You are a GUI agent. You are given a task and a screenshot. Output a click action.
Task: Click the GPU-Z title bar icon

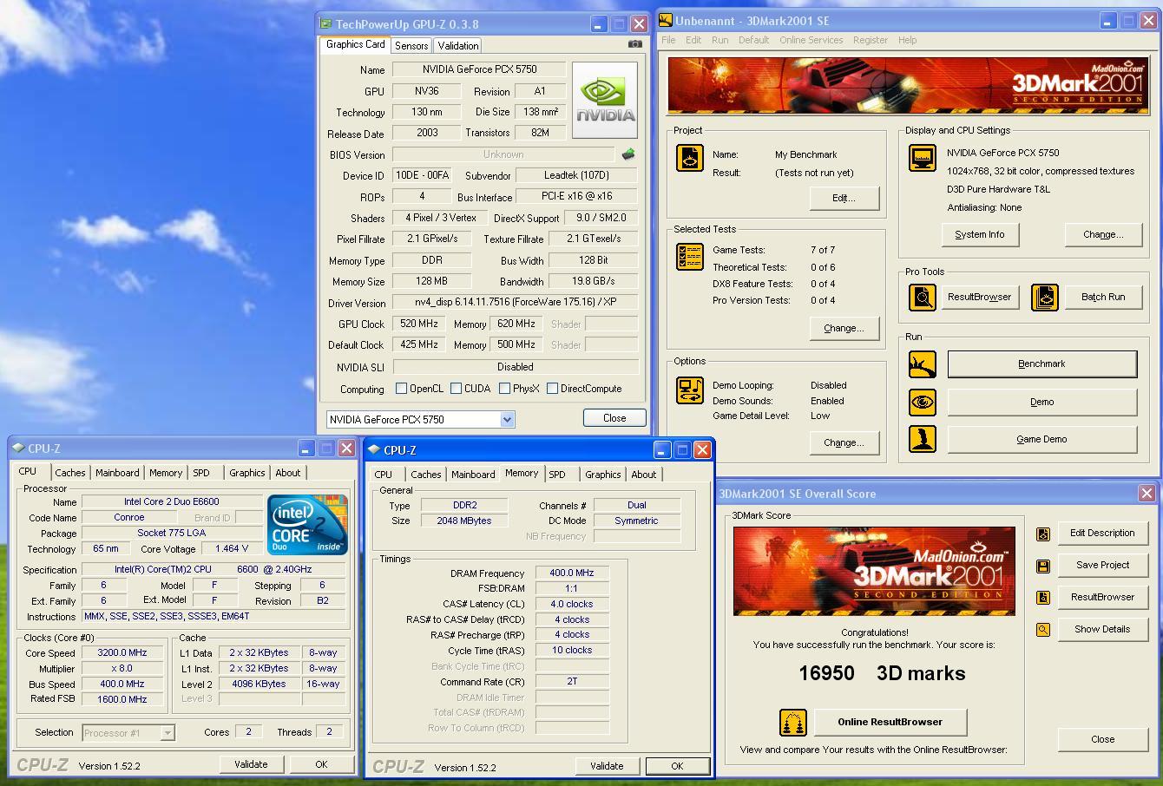(325, 24)
